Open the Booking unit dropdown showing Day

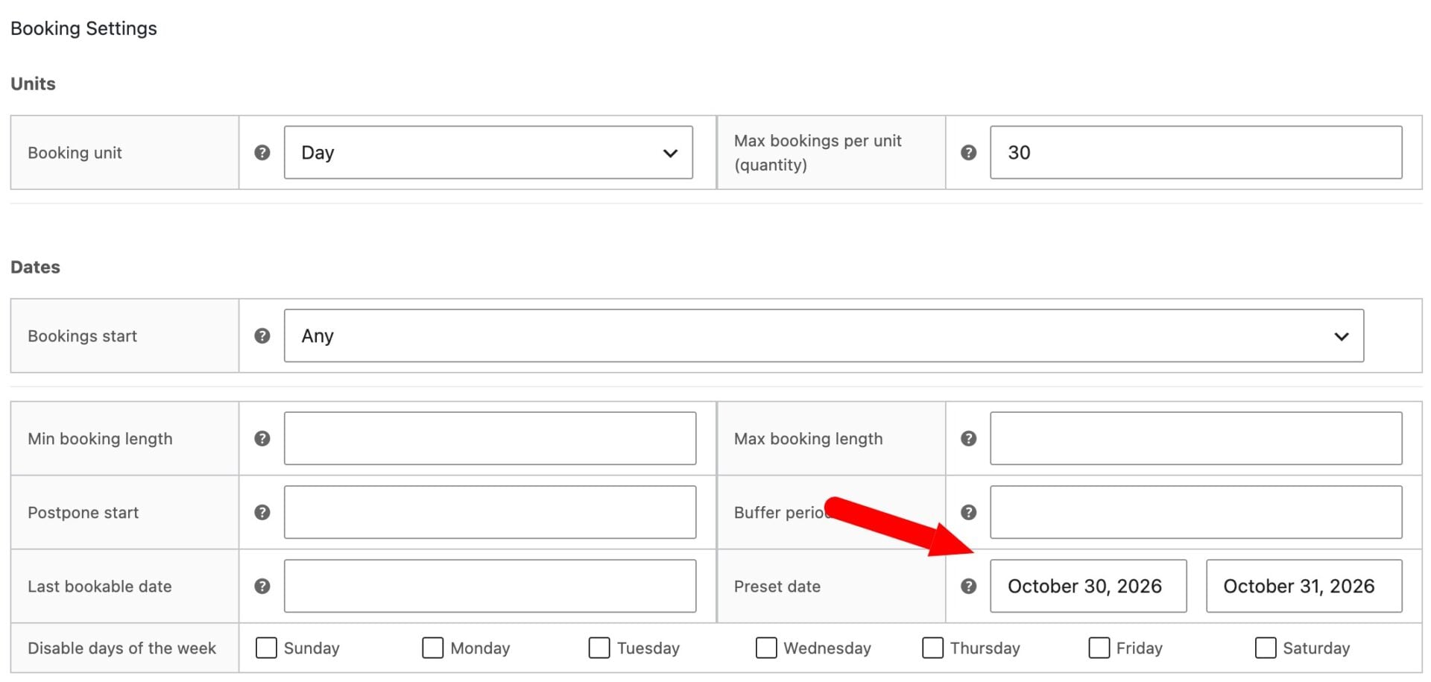[x=488, y=153]
